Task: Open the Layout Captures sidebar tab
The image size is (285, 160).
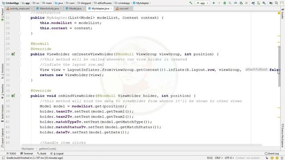Action: (x=2, y=137)
